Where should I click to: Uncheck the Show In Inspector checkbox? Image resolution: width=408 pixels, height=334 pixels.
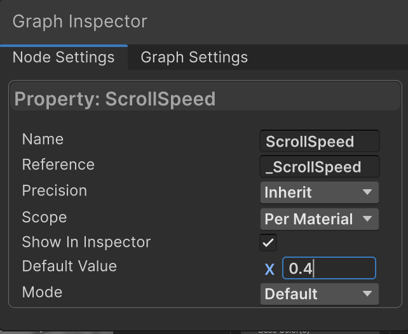[x=268, y=243]
